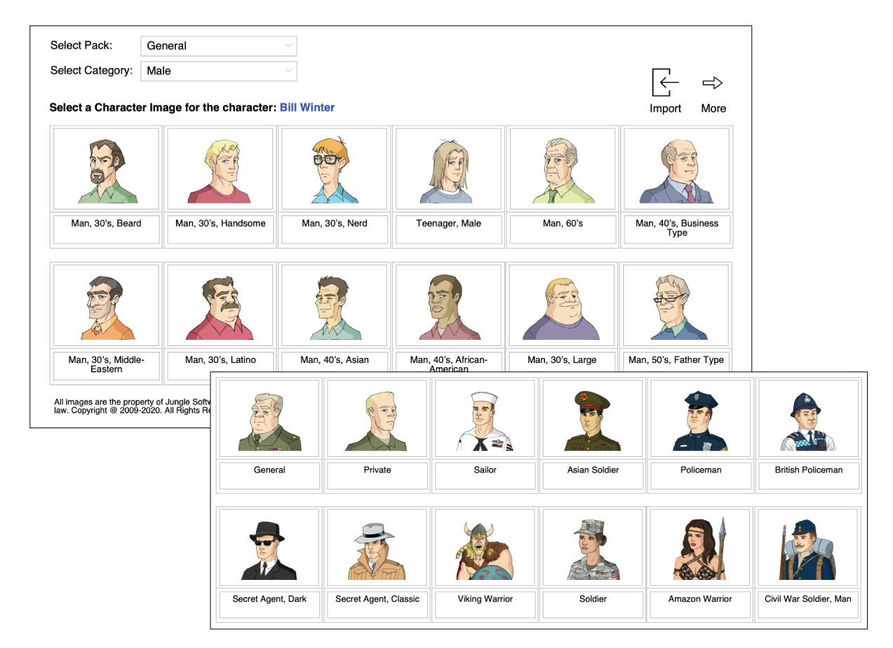Click the Select Pack chevron arrow
This screenshot has width=893, height=648.
288,46
